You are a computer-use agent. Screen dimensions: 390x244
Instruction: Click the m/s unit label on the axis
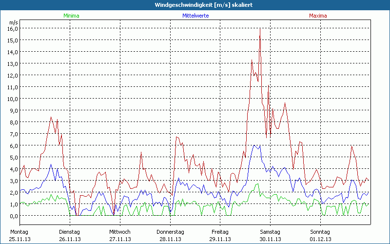14,22
